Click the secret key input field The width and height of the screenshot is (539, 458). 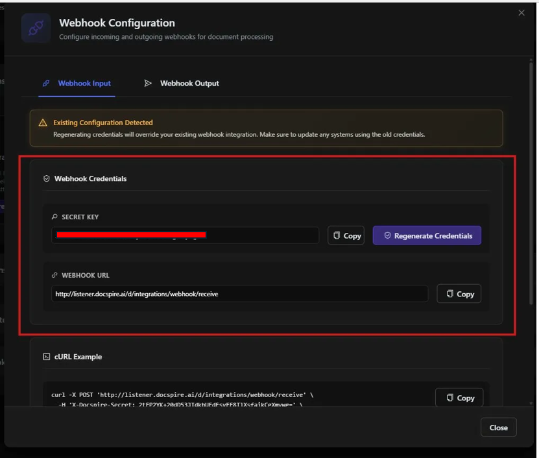pos(185,235)
